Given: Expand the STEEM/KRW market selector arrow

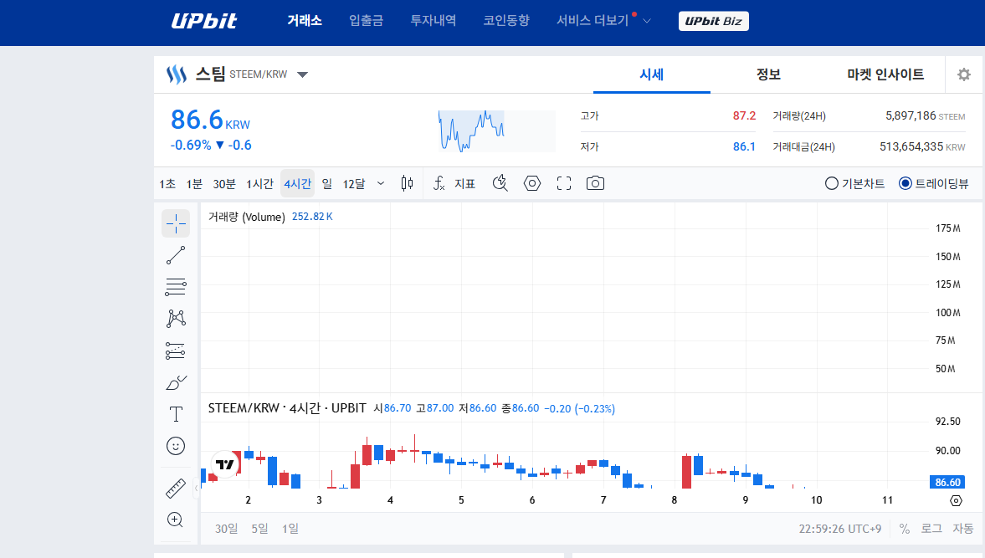Looking at the screenshot, I should pyautogui.click(x=302, y=74).
